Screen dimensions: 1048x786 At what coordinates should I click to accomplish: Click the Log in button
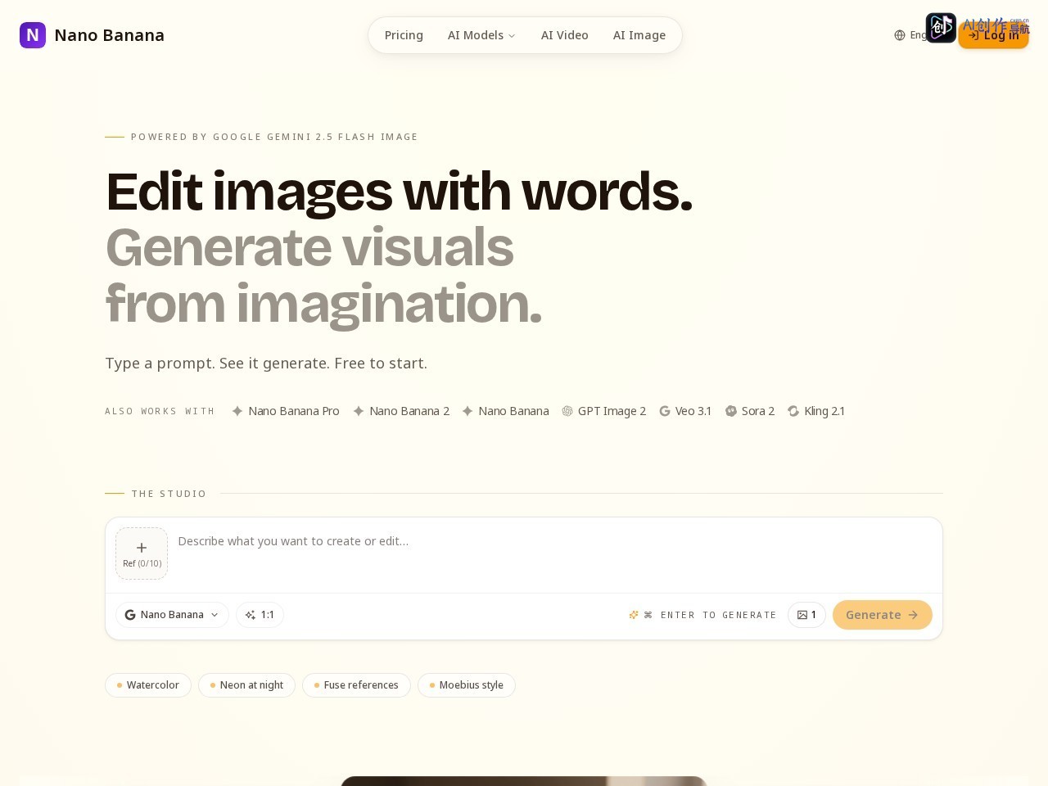[x=993, y=35]
